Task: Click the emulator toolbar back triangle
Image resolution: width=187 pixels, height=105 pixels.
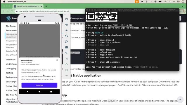Action: click(67, 59)
